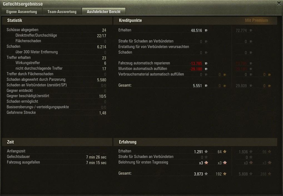Click the Kreditpunkte section header

(130, 20)
